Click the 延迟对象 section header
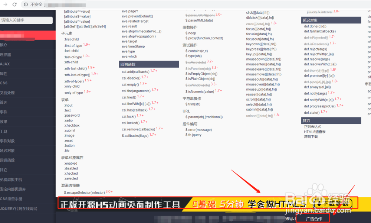This screenshot has height=223, width=371. pyautogui.click(x=331, y=20)
